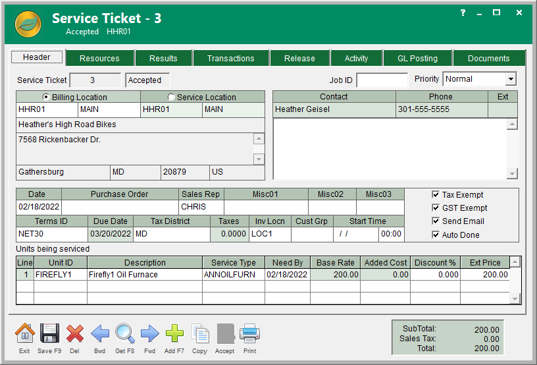Open the Priority dropdown

tap(511, 79)
